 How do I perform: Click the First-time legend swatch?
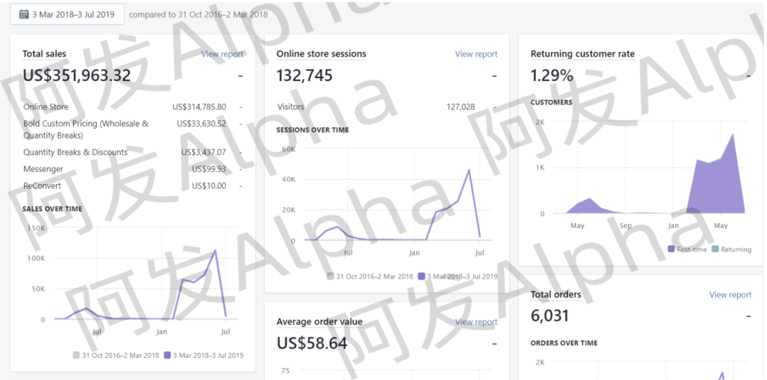click(671, 249)
